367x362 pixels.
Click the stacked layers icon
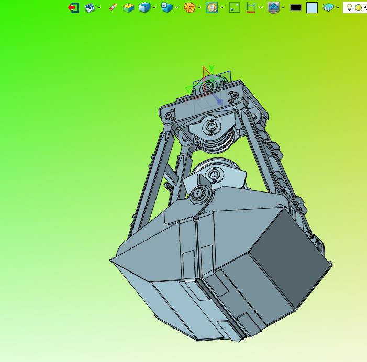[x=328, y=7]
